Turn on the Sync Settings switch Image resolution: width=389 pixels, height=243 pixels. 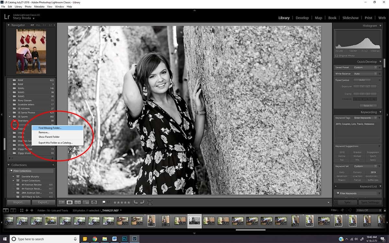tap(370, 202)
